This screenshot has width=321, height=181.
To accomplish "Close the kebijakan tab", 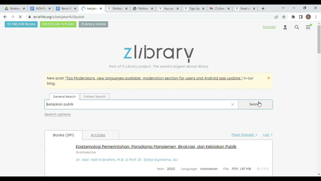I will 101,9.
